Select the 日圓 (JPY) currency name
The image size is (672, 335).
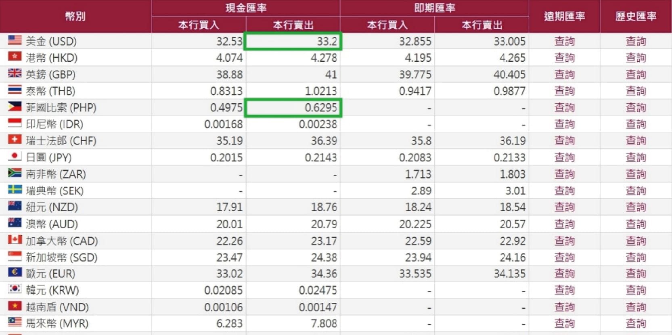click(49, 157)
